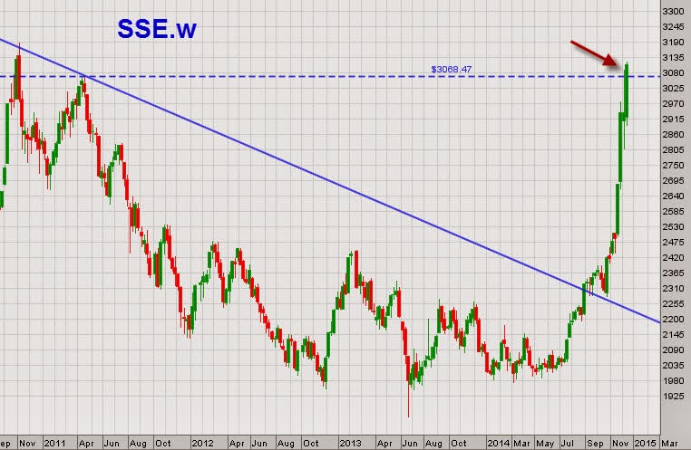Click the Jul month label on time axis
Image resolution: width=691 pixels, height=450 pixels.
point(568,443)
